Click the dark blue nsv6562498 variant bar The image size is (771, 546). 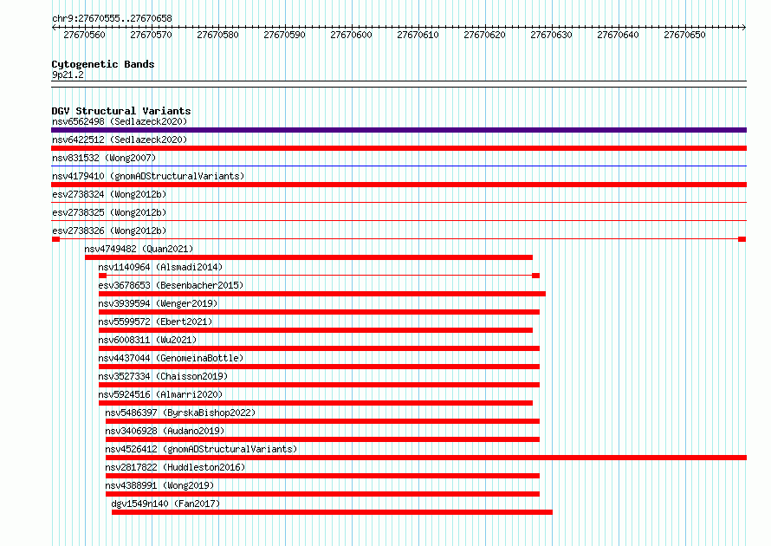pyautogui.click(x=398, y=130)
